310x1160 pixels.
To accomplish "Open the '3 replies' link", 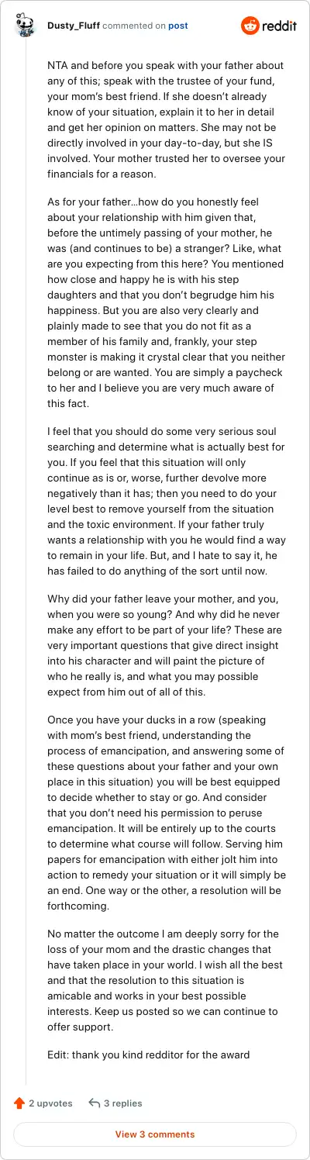I will (x=122, y=1103).
